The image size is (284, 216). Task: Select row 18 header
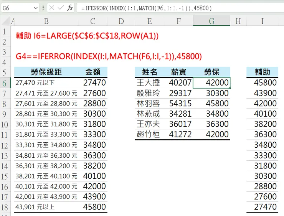coord(5,207)
